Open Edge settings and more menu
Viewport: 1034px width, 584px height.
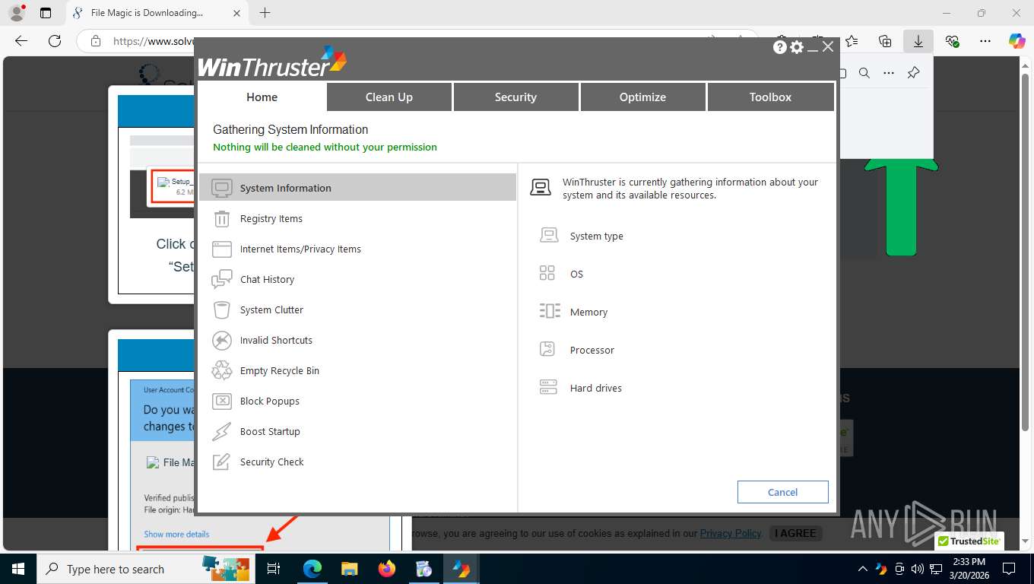point(985,41)
